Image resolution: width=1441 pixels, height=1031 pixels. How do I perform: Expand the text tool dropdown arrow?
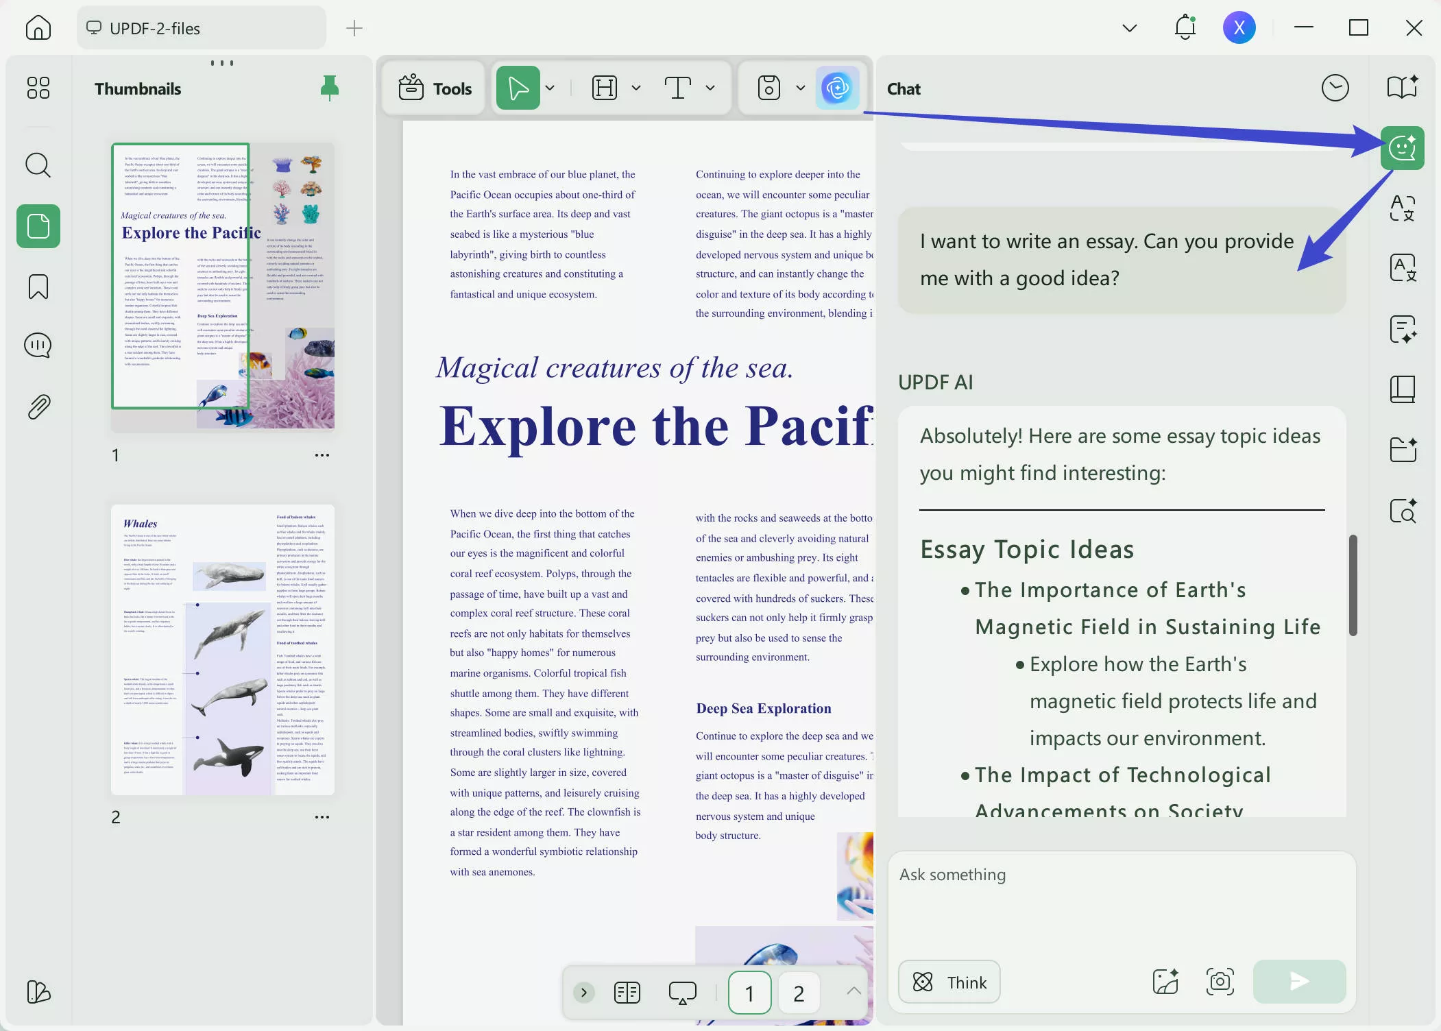tap(710, 88)
